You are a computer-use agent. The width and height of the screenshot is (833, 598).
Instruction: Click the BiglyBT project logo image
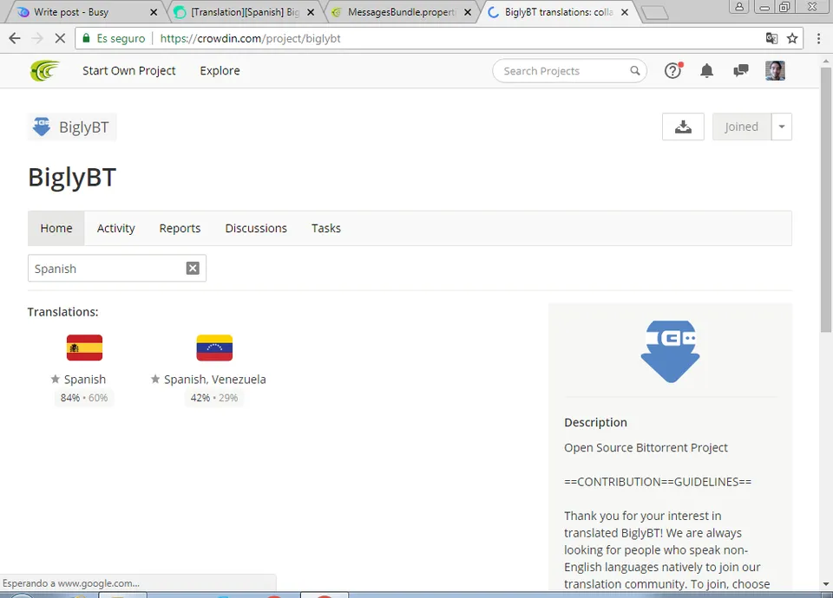[x=671, y=351]
